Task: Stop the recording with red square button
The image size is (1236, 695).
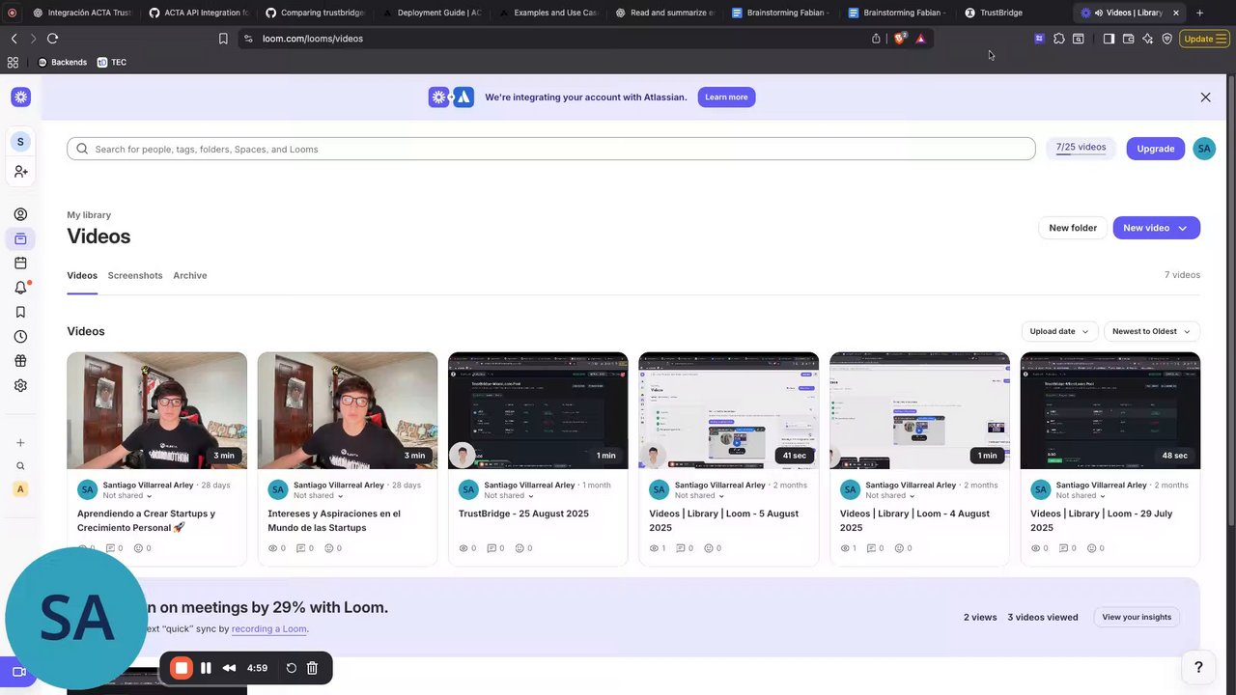Action: pyautogui.click(x=182, y=668)
